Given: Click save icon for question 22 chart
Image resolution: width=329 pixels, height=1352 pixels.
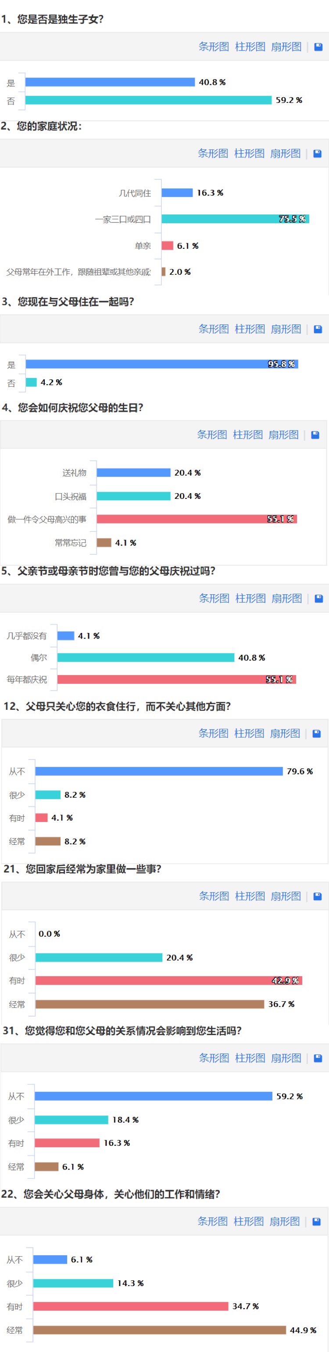Looking at the screenshot, I should click(x=316, y=1222).
